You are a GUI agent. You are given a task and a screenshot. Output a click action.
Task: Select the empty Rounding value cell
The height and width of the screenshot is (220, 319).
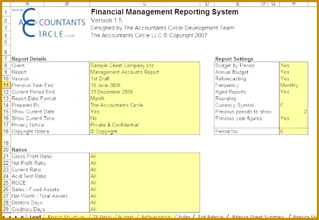coord(294,98)
